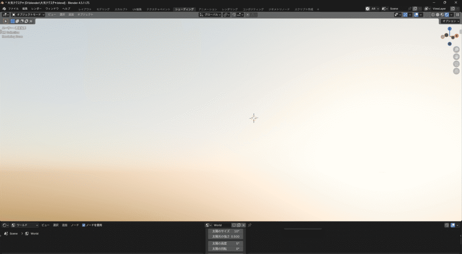Open the Blender logo menu
This screenshot has width=462, height=254.
coord(4,9)
